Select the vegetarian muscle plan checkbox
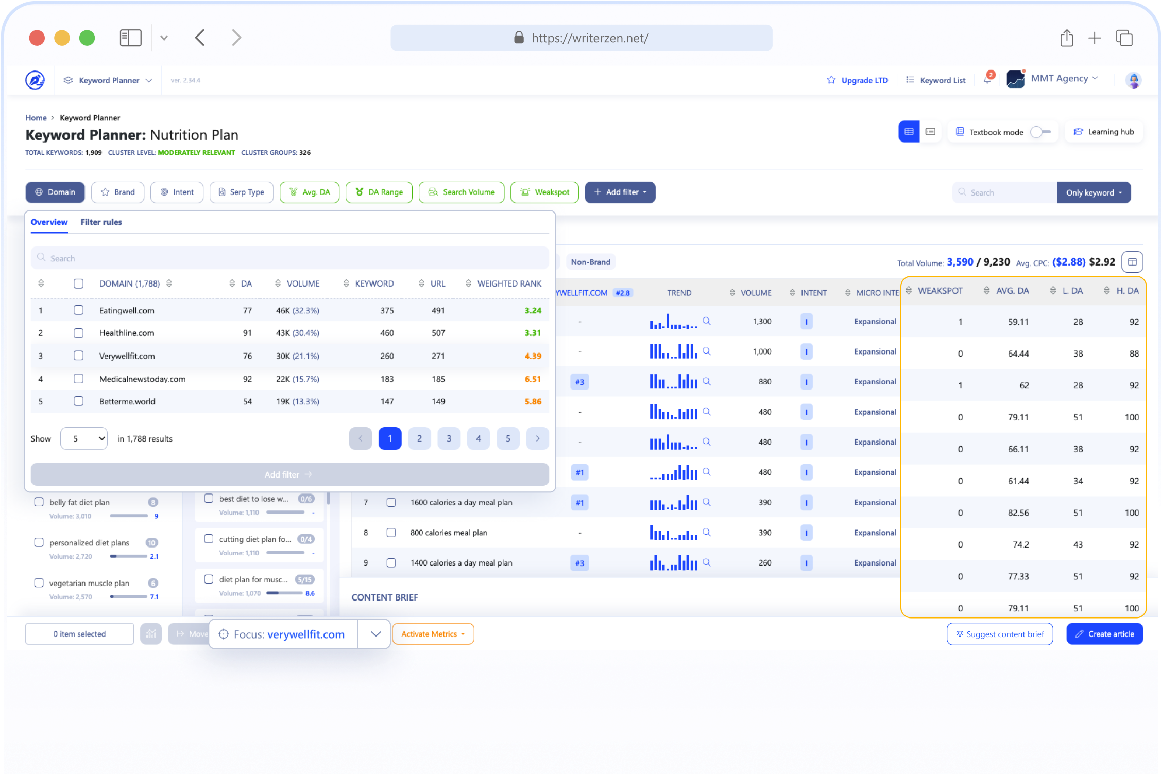Image resolution: width=1161 pixels, height=777 pixels. (x=39, y=582)
